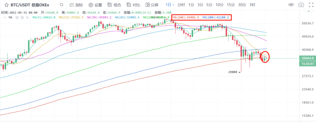The height and width of the screenshot is (122, 316).
Task: Click the 18561.0 price axis label
Action: pyautogui.click(x=308, y=102)
